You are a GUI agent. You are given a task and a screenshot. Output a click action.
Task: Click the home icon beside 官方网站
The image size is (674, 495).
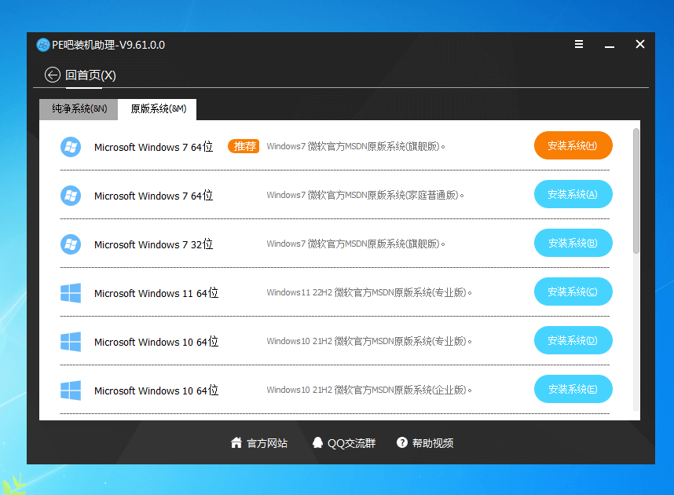pos(236,442)
